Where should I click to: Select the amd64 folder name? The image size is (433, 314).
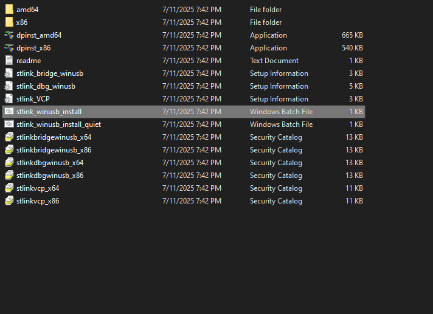click(x=27, y=10)
